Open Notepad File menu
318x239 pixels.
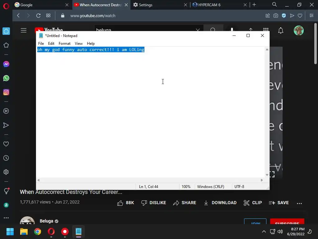pyautogui.click(x=41, y=44)
